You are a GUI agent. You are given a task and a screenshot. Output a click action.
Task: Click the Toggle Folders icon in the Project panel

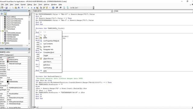5,14
